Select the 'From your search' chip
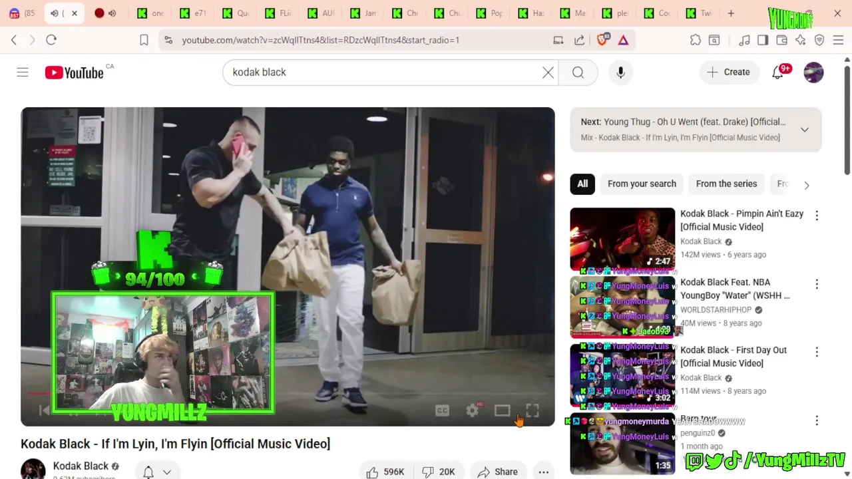 [x=642, y=184]
